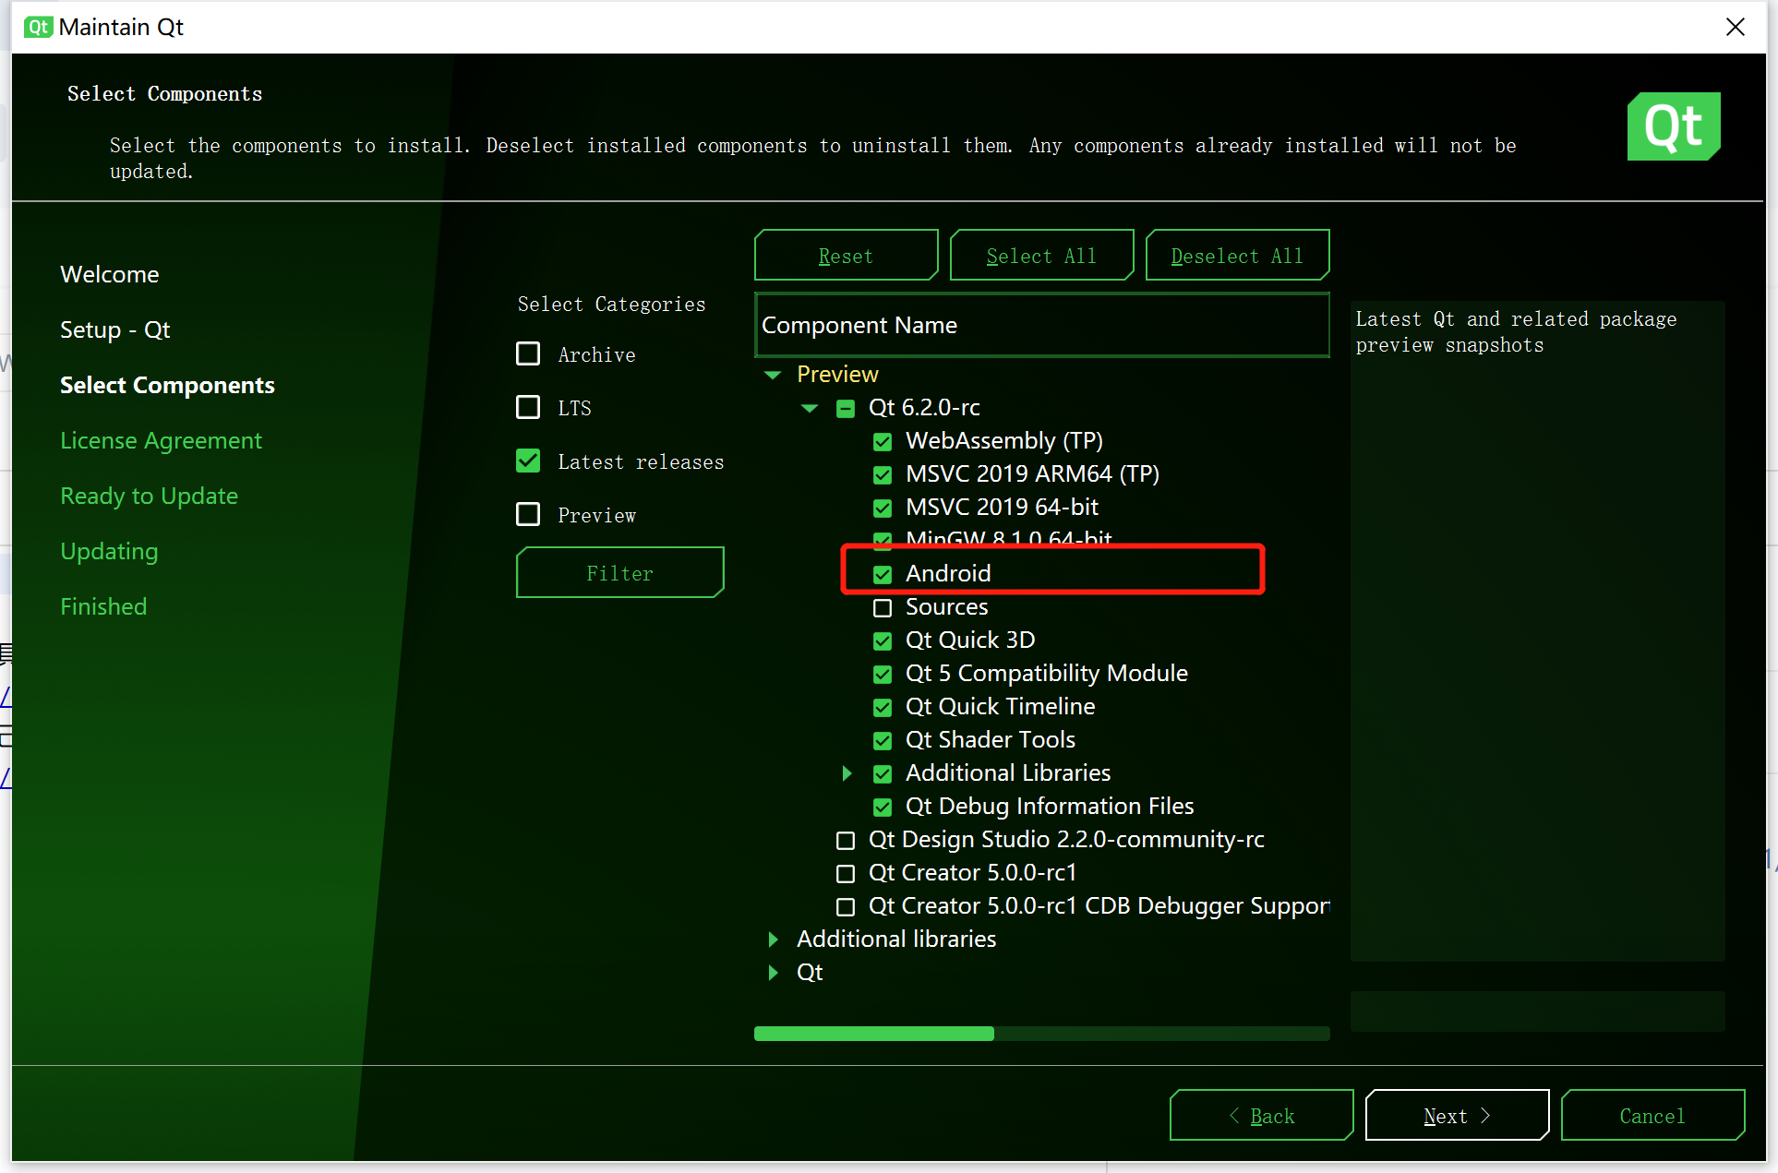Image resolution: width=1778 pixels, height=1173 pixels.
Task: Collapse the Preview tree node
Action: tap(773, 375)
